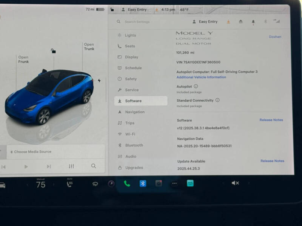This screenshot has width=302, height=226.
Task: Select Navigation in the settings menu
Action: pos(135,112)
